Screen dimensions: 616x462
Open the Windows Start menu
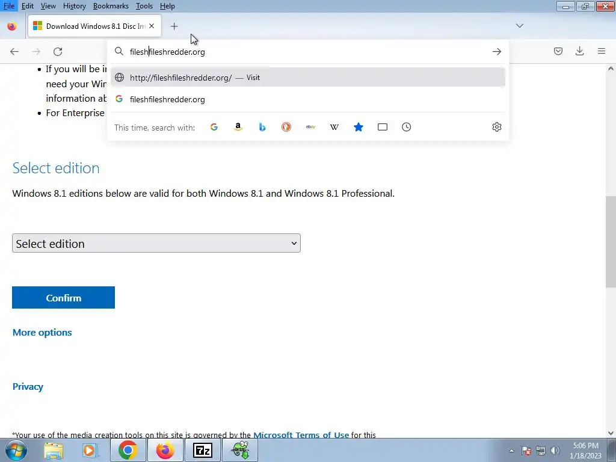point(16,450)
